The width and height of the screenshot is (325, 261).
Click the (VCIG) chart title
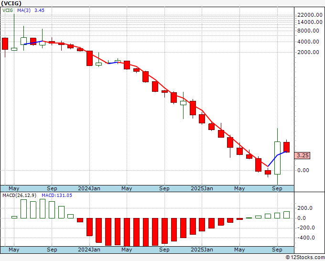tap(11, 3)
